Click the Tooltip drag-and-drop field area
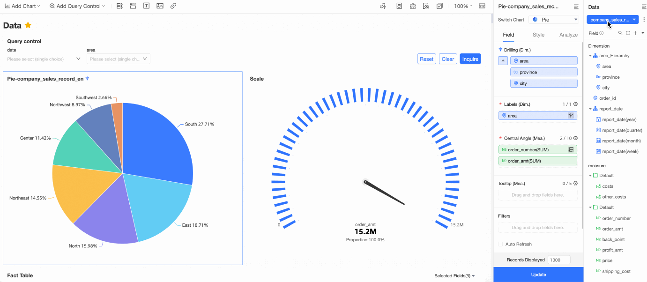Viewport: 647px width, 282px height. (538, 195)
